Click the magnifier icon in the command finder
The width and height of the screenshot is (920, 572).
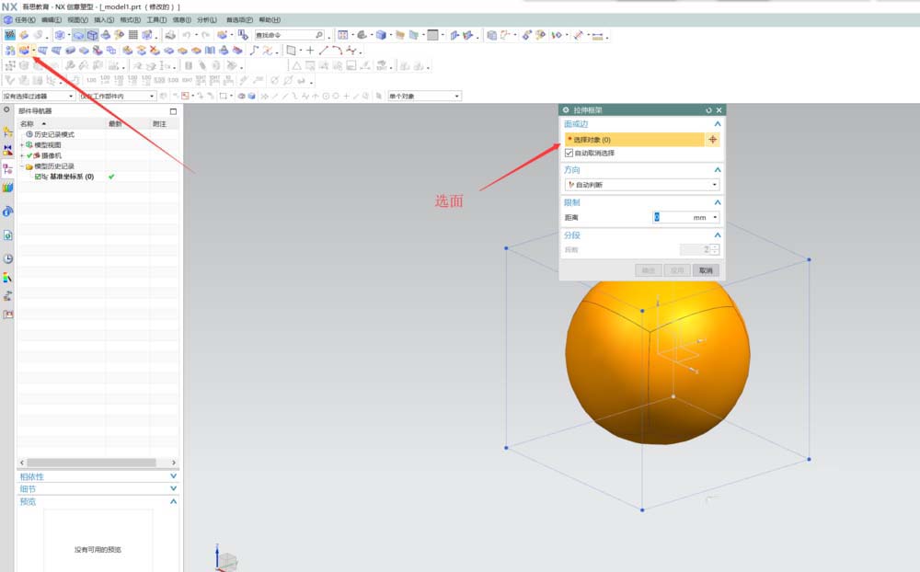pos(318,35)
